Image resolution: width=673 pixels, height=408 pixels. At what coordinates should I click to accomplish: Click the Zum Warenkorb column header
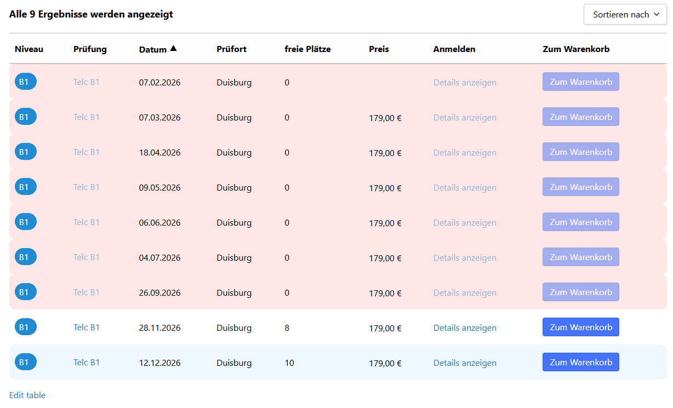(x=576, y=49)
